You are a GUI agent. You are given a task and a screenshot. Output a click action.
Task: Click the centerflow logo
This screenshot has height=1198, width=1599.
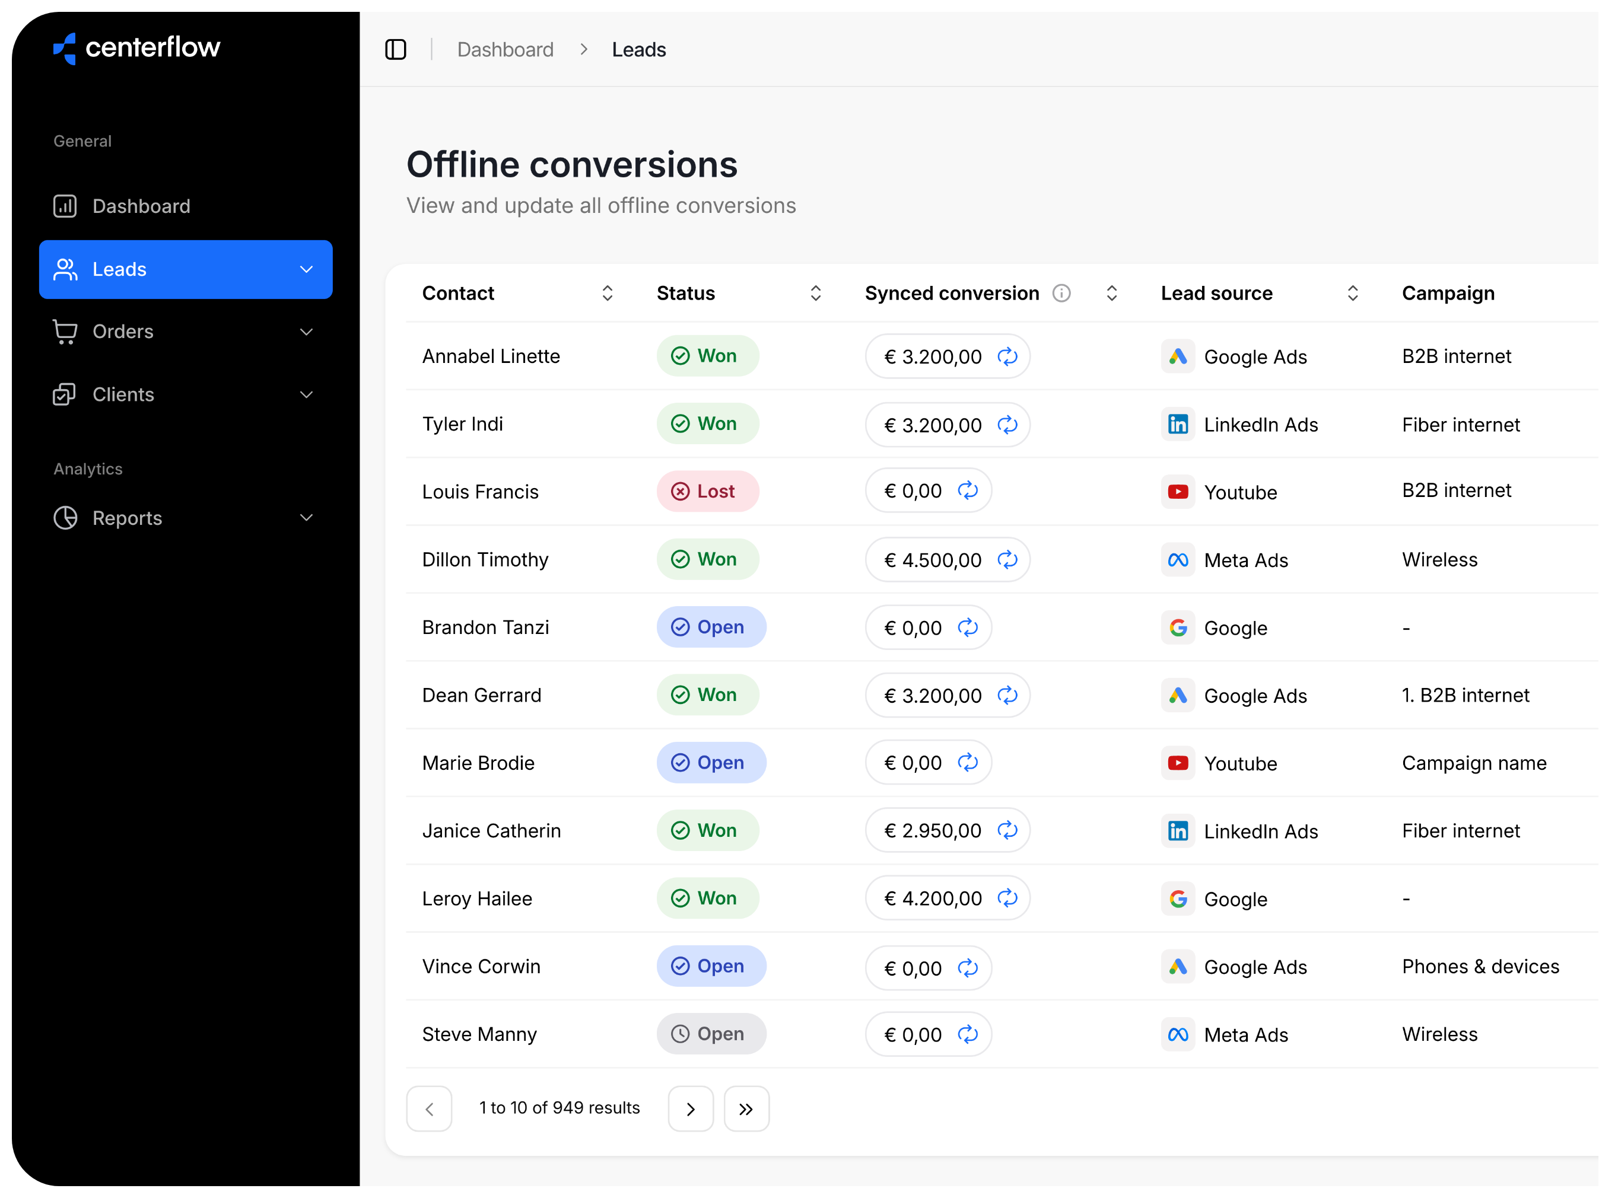(136, 47)
